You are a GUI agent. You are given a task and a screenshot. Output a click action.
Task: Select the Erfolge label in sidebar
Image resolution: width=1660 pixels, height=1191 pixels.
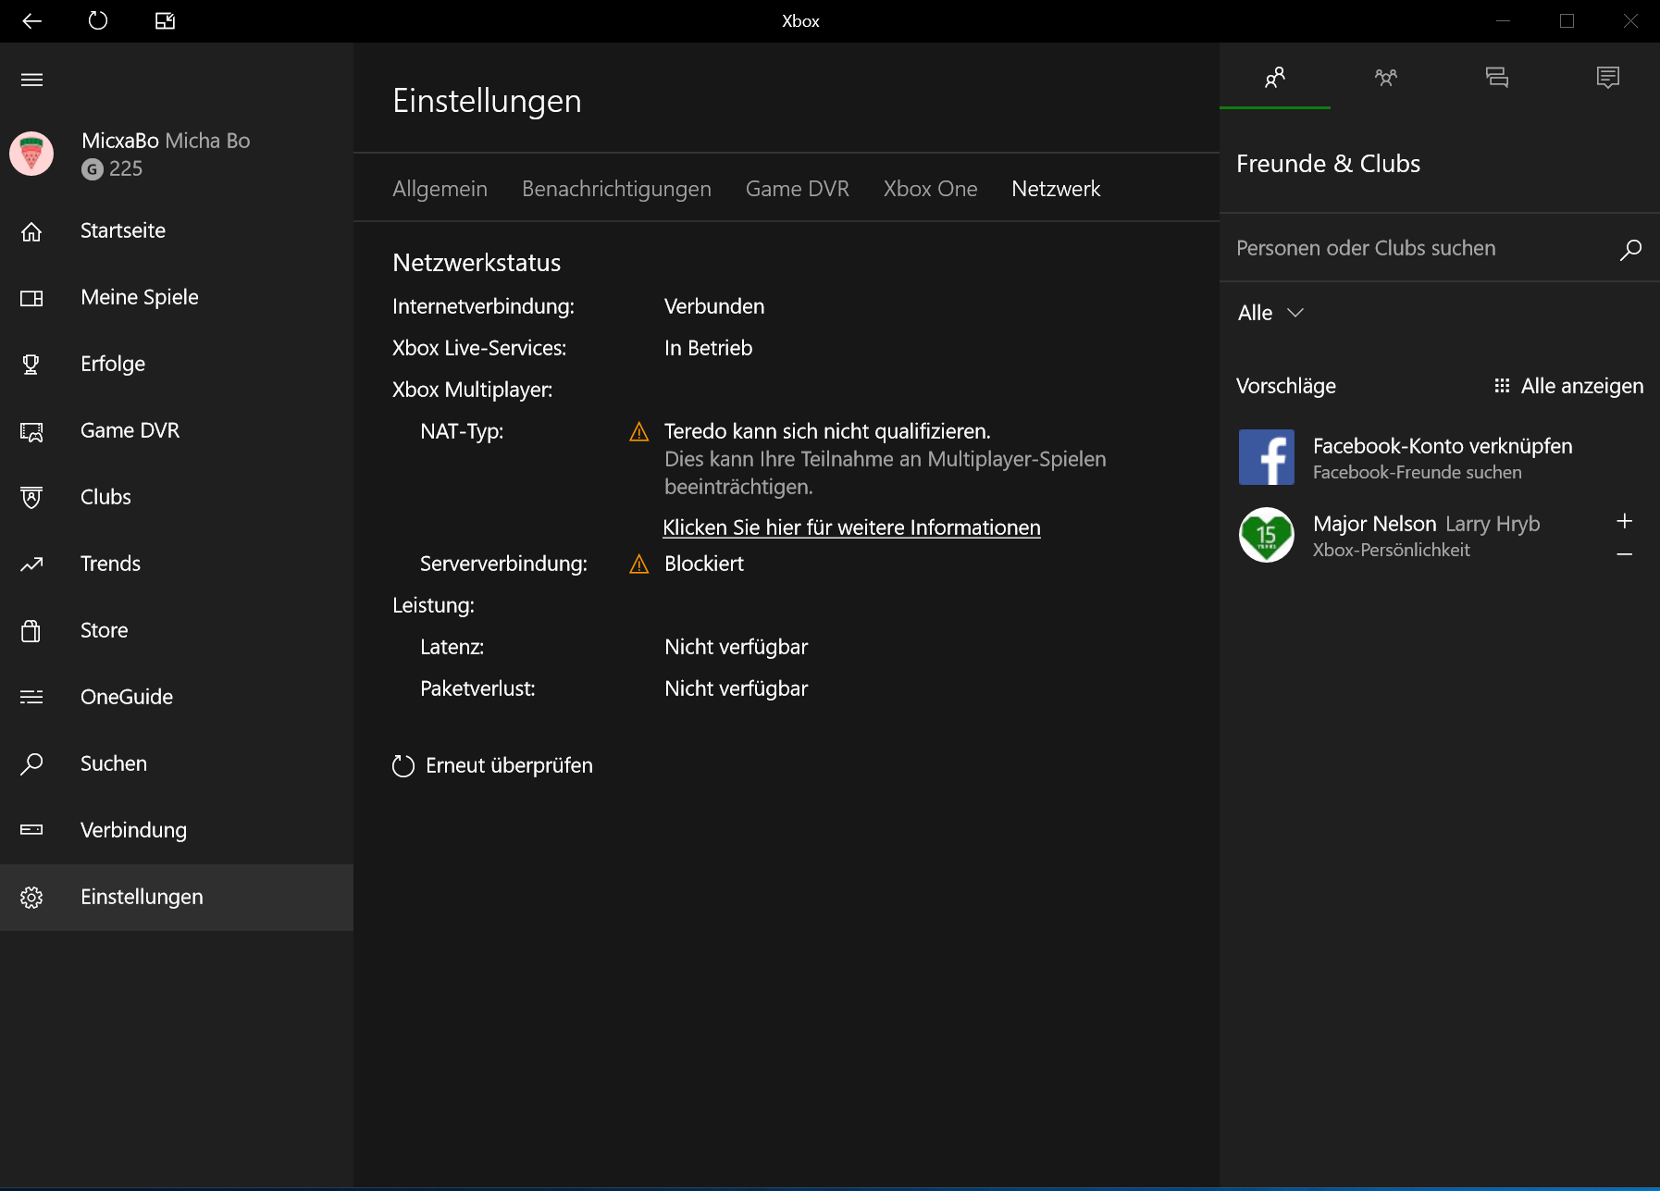tap(113, 364)
